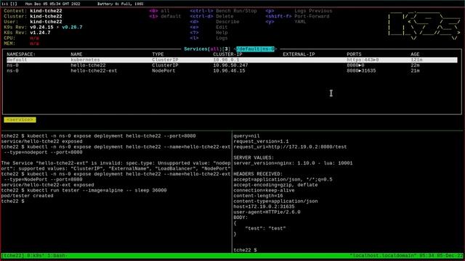Select the hello-tche22-ext NodePort service row
The image size is (465, 261).
click(232, 71)
